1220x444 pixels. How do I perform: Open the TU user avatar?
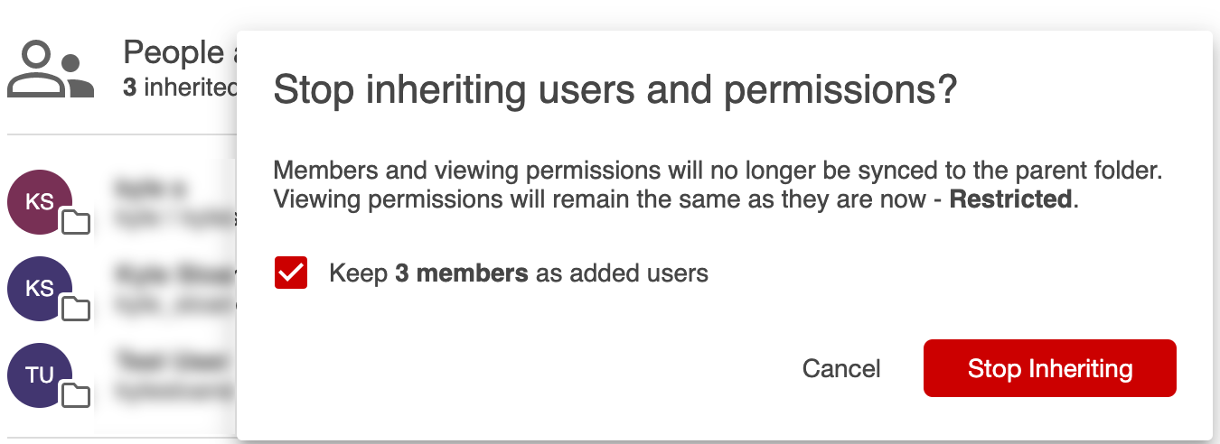40,375
